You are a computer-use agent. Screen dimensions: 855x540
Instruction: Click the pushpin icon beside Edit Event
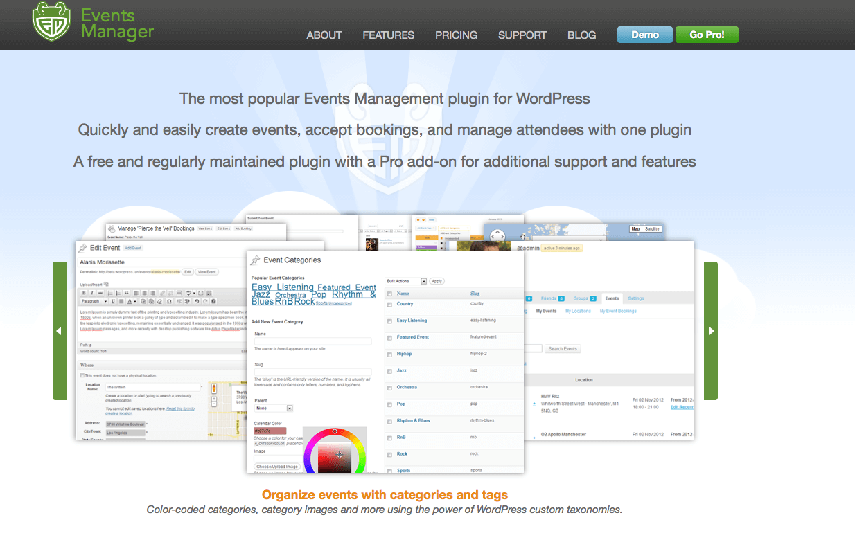click(x=82, y=248)
